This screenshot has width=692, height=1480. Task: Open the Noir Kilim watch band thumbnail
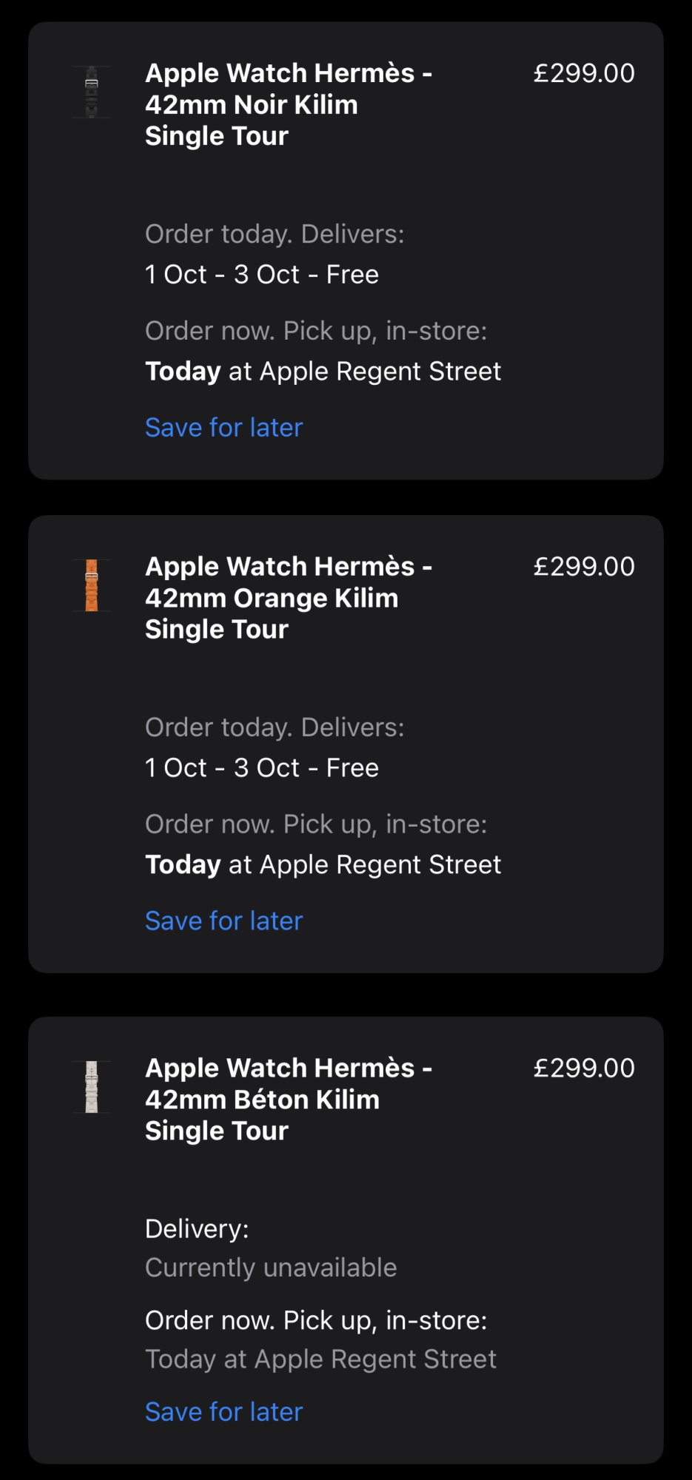[92, 92]
